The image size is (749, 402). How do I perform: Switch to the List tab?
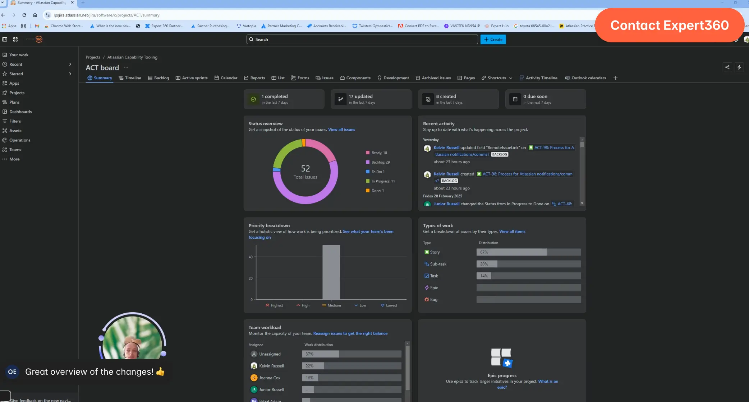(278, 78)
